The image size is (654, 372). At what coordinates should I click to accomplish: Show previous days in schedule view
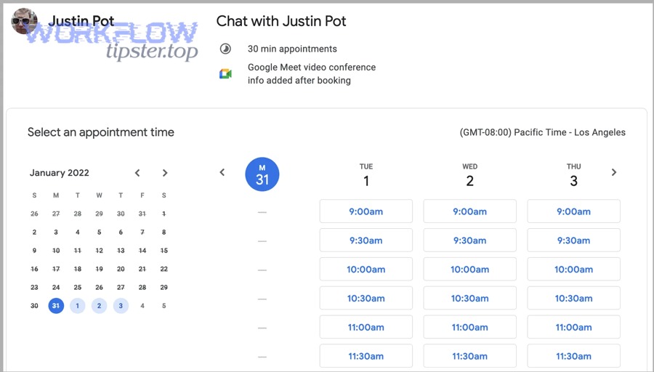(x=222, y=172)
